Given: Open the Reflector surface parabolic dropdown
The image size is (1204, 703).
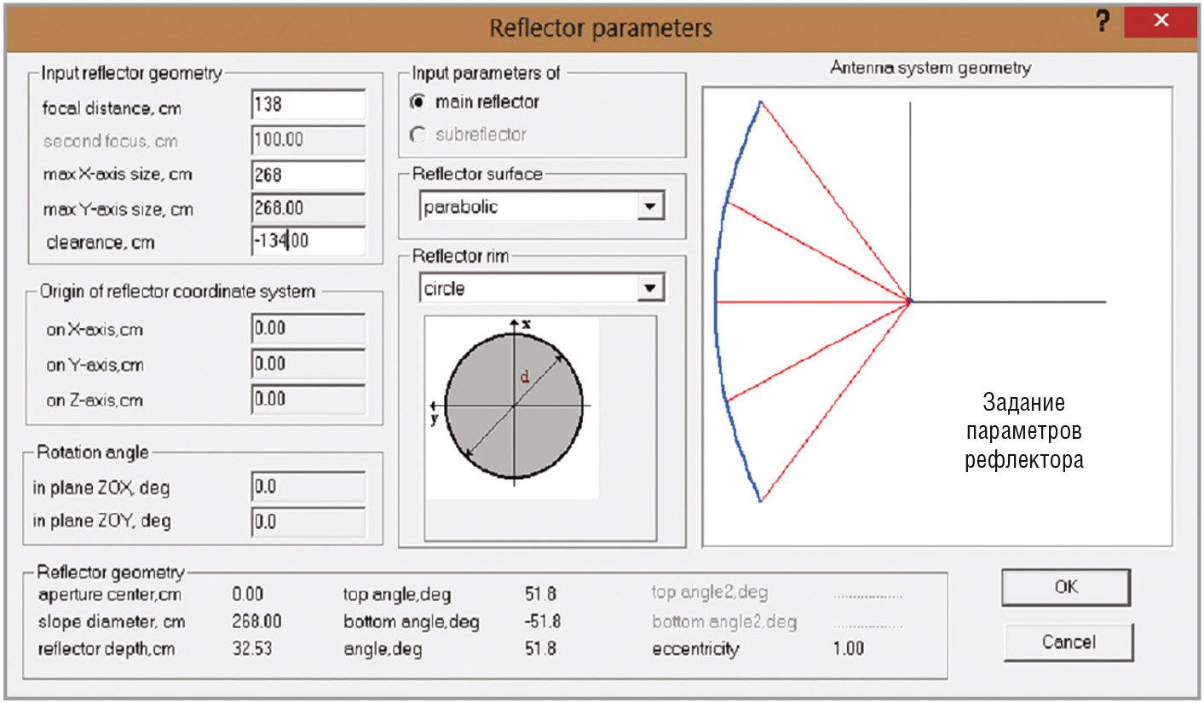Looking at the screenshot, I should pyautogui.click(x=650, y=207).
